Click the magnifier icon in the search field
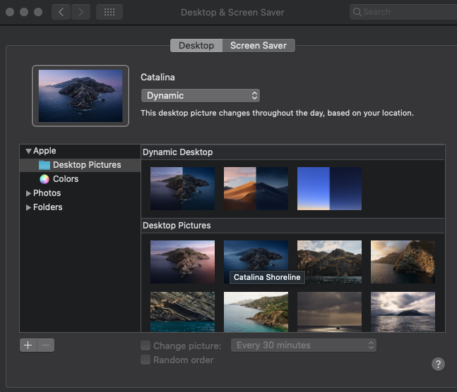The height and width of the screenshot is (392, 457). 357,12
